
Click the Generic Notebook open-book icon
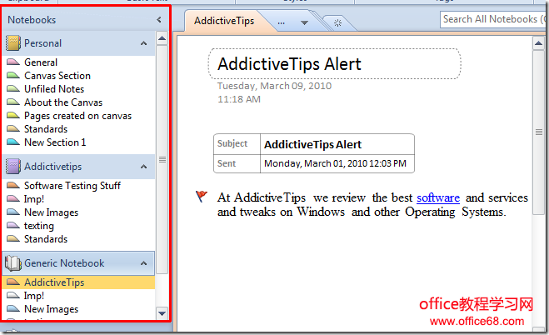click(13, 263)
